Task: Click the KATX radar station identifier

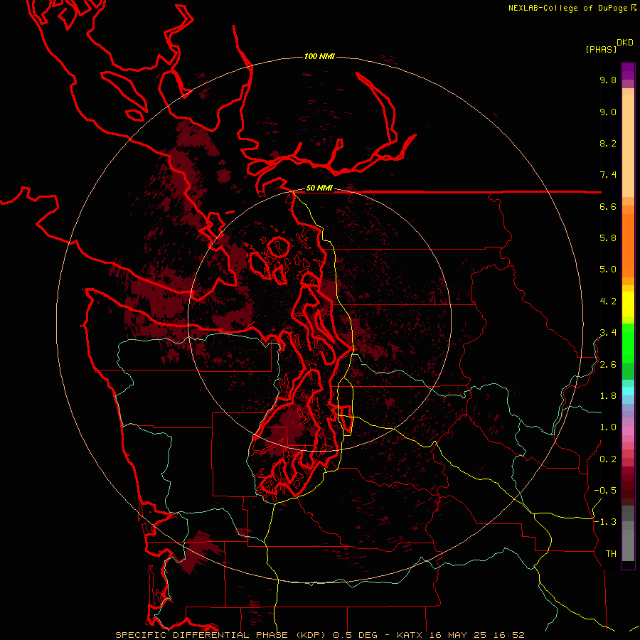Action: coord(412,635)
